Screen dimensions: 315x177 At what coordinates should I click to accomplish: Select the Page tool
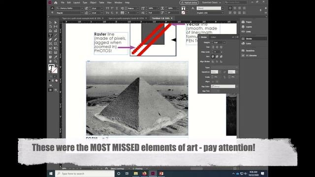tap(50, 27)
